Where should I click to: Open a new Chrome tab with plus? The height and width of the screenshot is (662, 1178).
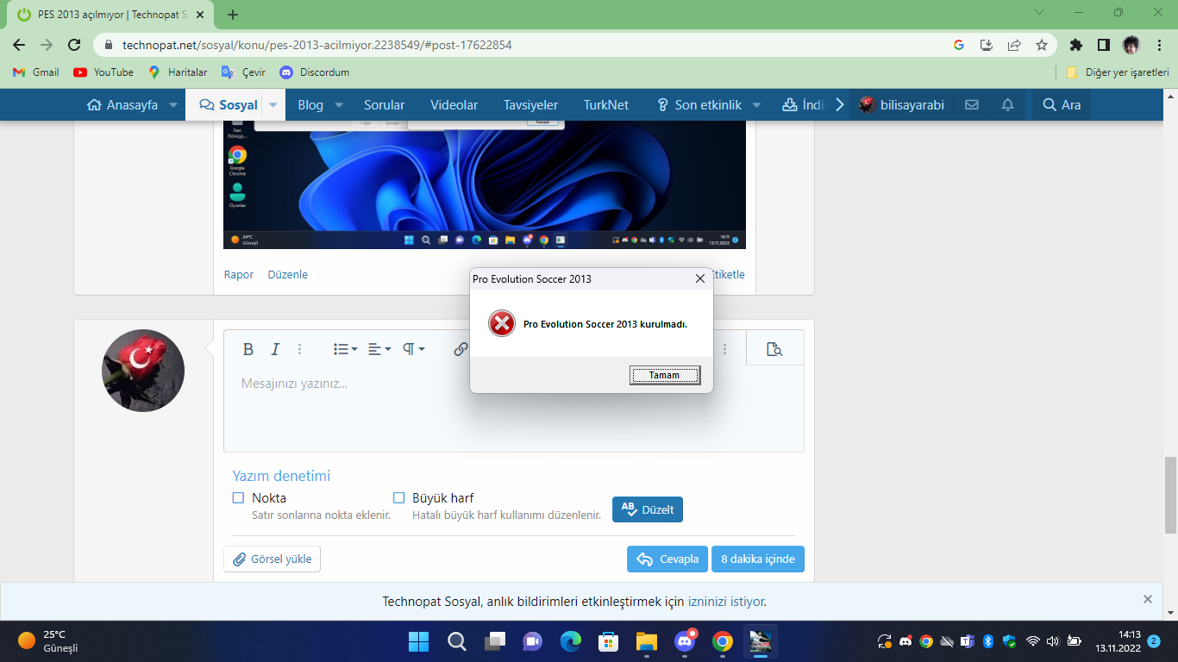tap(233, 14)
